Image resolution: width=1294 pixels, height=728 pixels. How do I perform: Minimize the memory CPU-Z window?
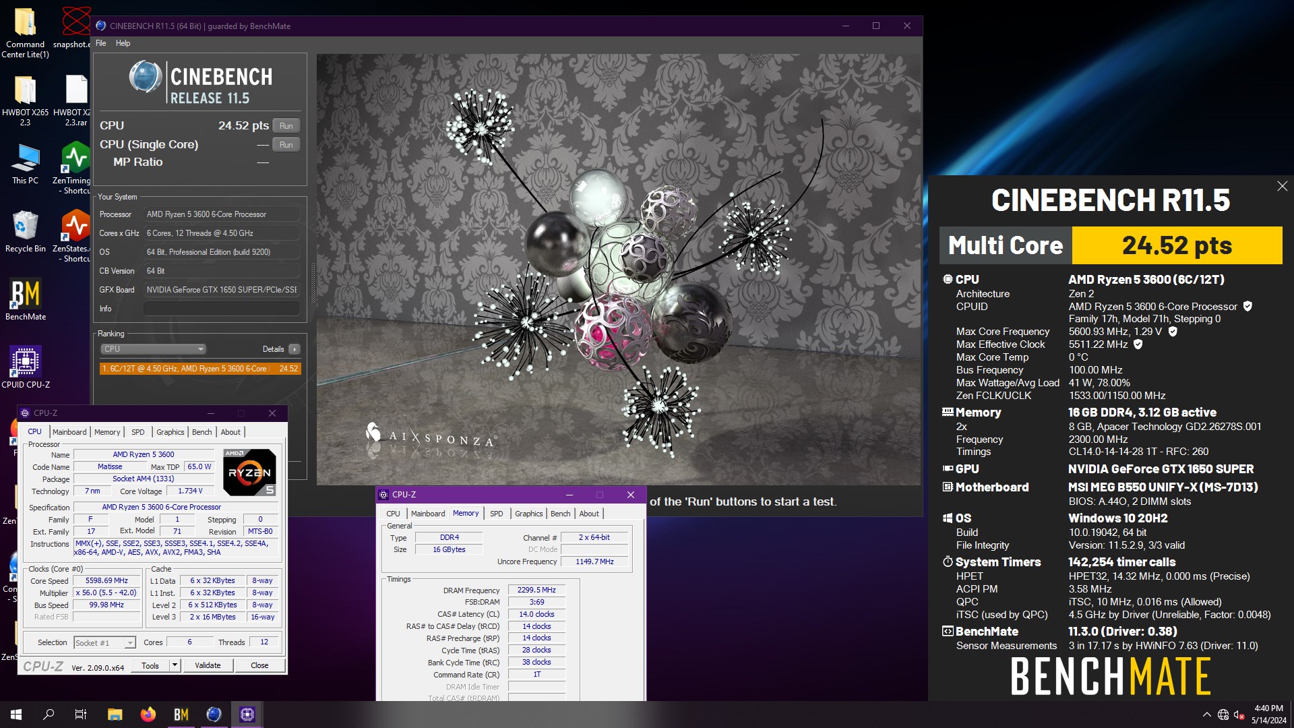coord(569,495)
